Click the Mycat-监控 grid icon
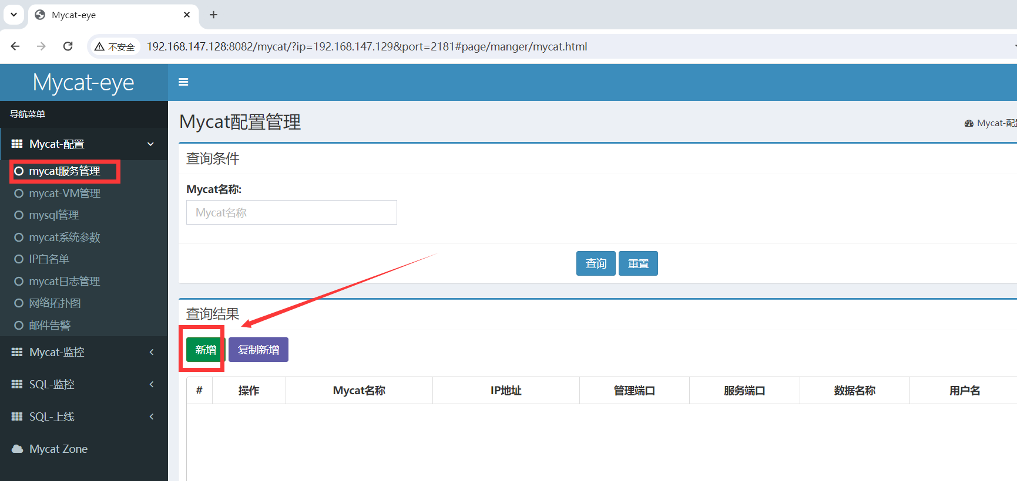1017x481 pixels. pyautogui.click(x=17, y=352)
